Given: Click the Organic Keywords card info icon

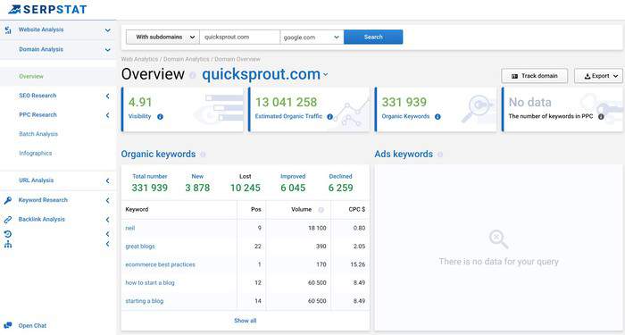Looking at the screenshot, I should tap(437, 117).
